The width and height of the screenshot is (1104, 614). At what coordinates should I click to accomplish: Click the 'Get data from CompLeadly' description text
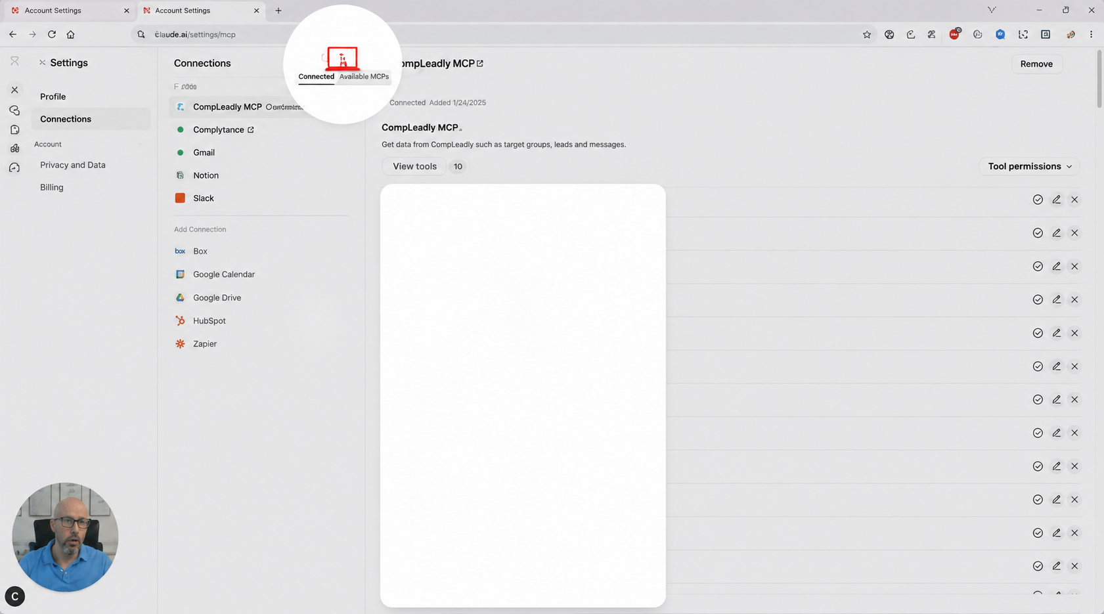tap(504, 144)
